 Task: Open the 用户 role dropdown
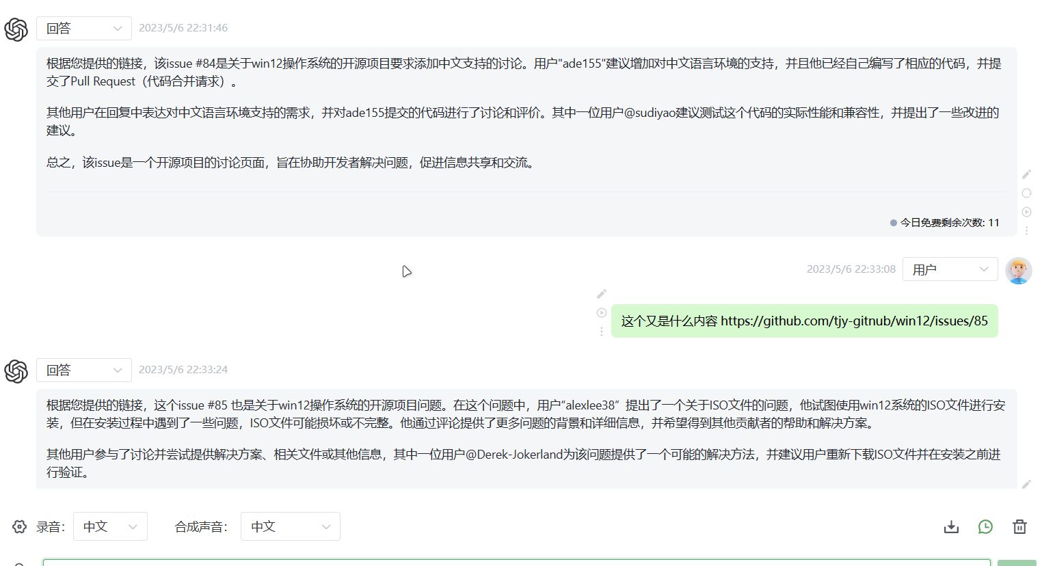(950, 269)
